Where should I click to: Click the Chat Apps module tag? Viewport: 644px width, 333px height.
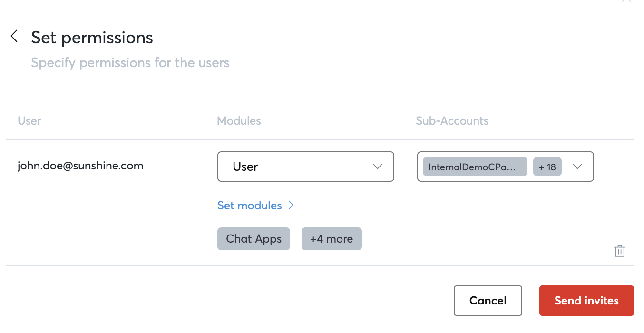[254, 239]
